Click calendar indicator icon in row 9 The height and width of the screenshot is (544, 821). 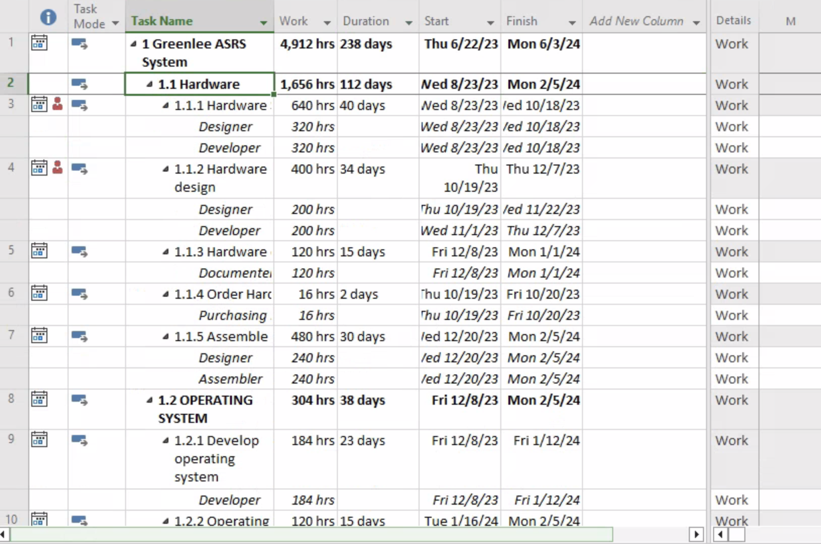click(x=39, y=440)
